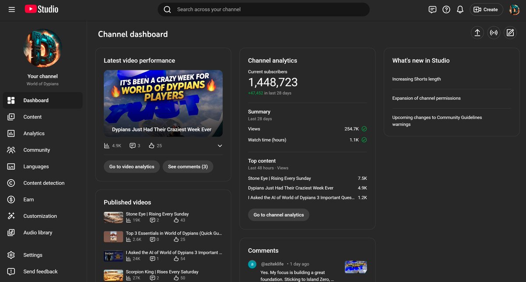Viewport: 526px width, 282px height.
Task: Click the upload videos arrow icon
Action: 477,32
